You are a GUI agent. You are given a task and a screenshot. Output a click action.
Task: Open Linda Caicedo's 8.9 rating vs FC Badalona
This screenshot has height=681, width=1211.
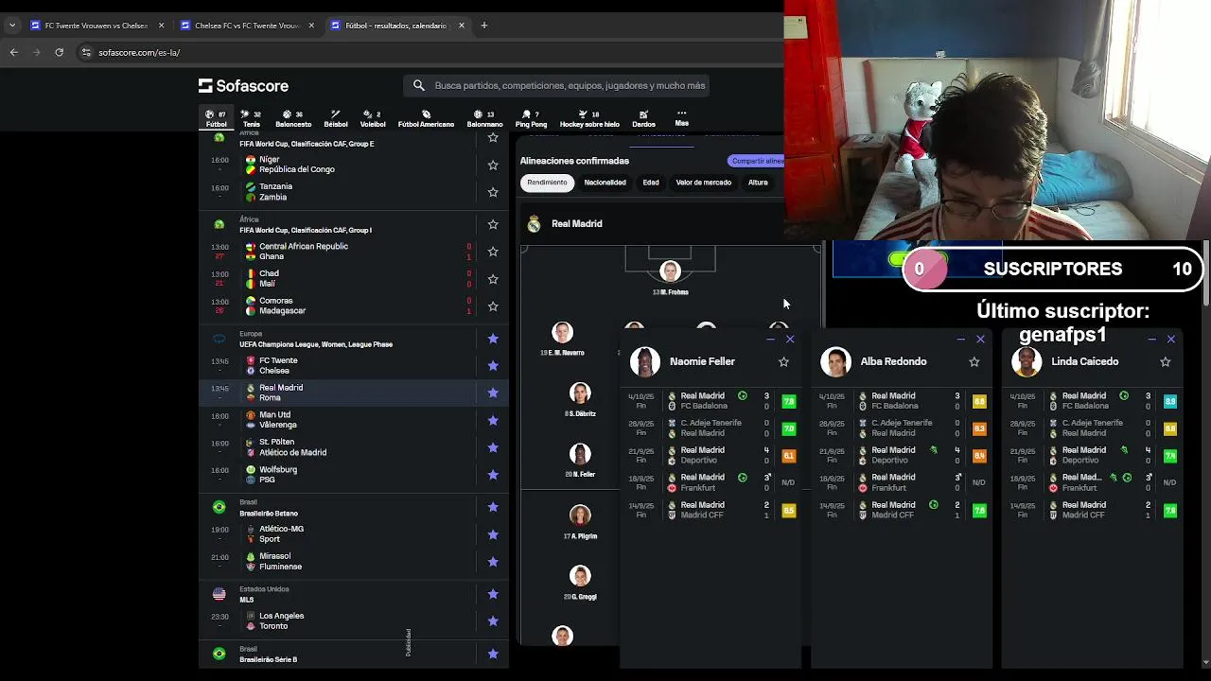1170,401
